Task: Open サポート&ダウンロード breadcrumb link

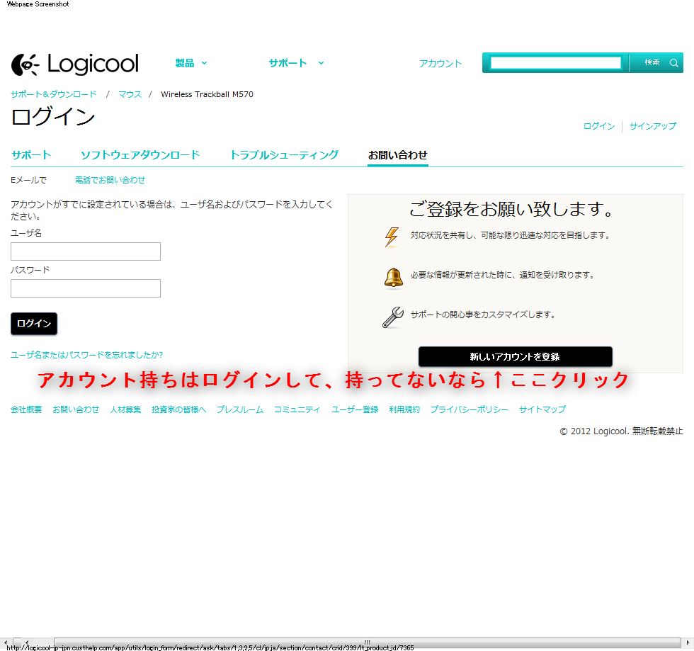Action: (54, 94)
